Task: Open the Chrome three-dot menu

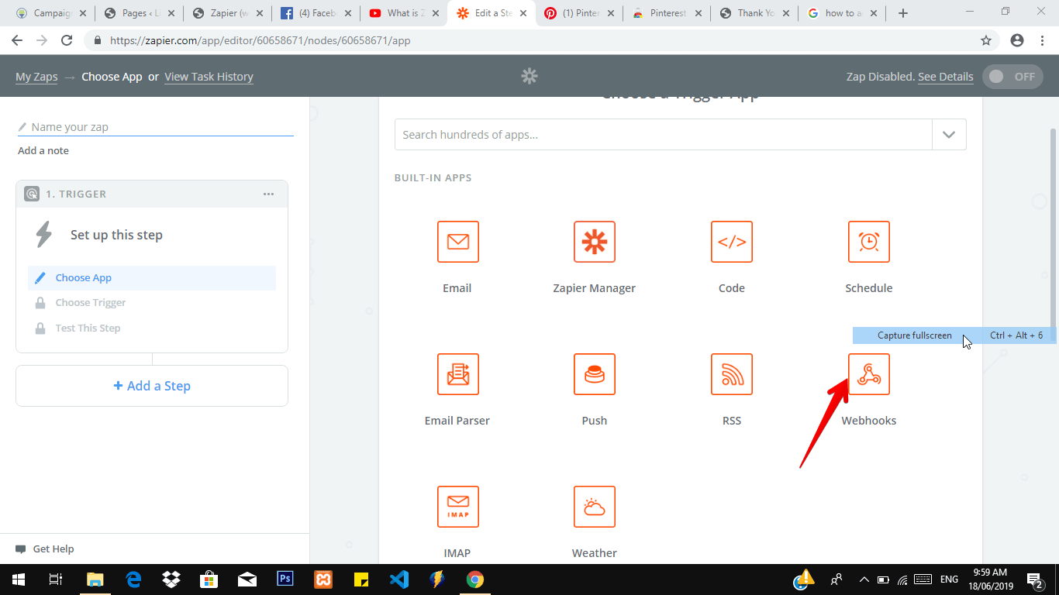Action: (x=1043, y=40)
